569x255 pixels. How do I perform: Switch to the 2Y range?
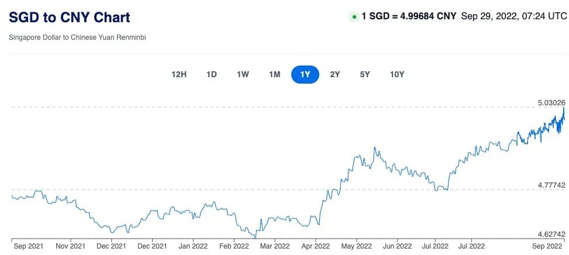point(335,74)
